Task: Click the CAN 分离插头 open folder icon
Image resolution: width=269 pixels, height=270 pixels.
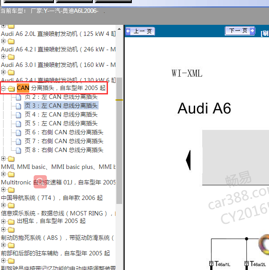Action: point(12,89)
